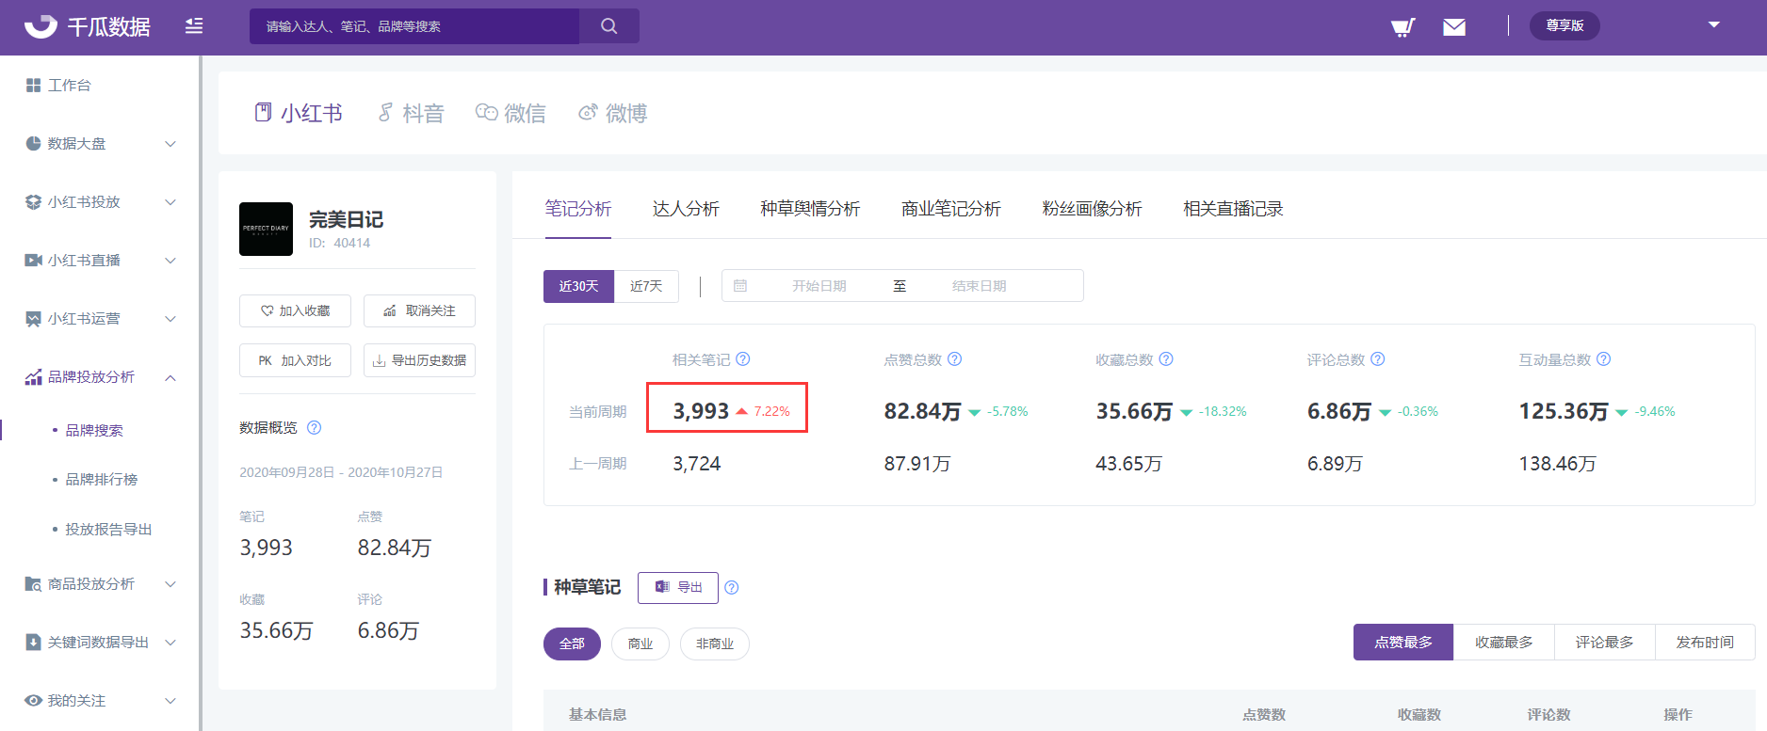Expand the 关键词数据导出 chevron

(x=170, y=643)
